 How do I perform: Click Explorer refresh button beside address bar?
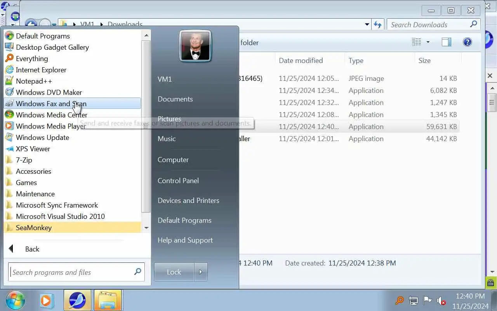pyautogui.click(x=377, y=24)
